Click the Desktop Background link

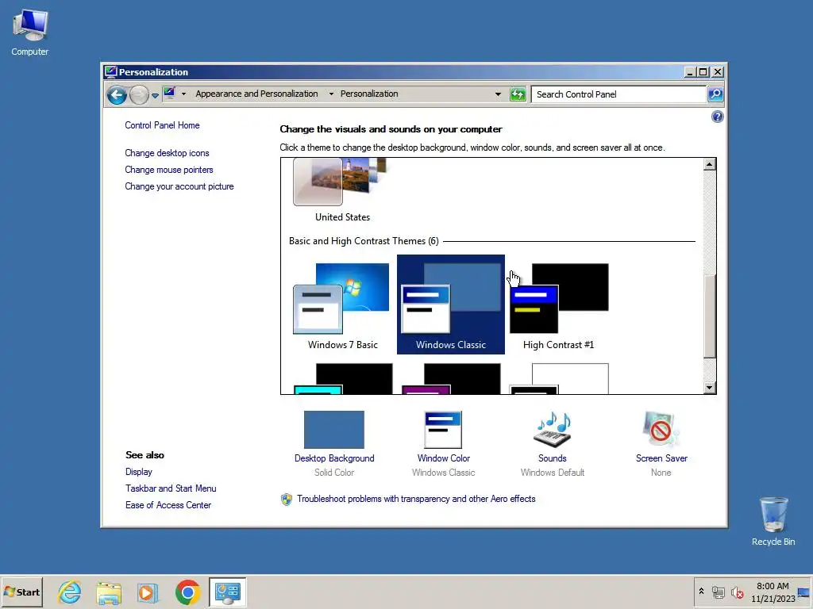(x=334, y=458)
